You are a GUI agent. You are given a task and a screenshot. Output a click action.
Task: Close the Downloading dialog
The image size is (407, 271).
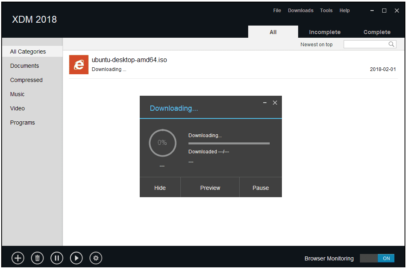[x=275, y=103]
